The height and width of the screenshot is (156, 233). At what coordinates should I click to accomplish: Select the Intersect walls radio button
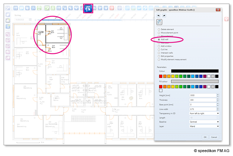(x=159, y=53)
